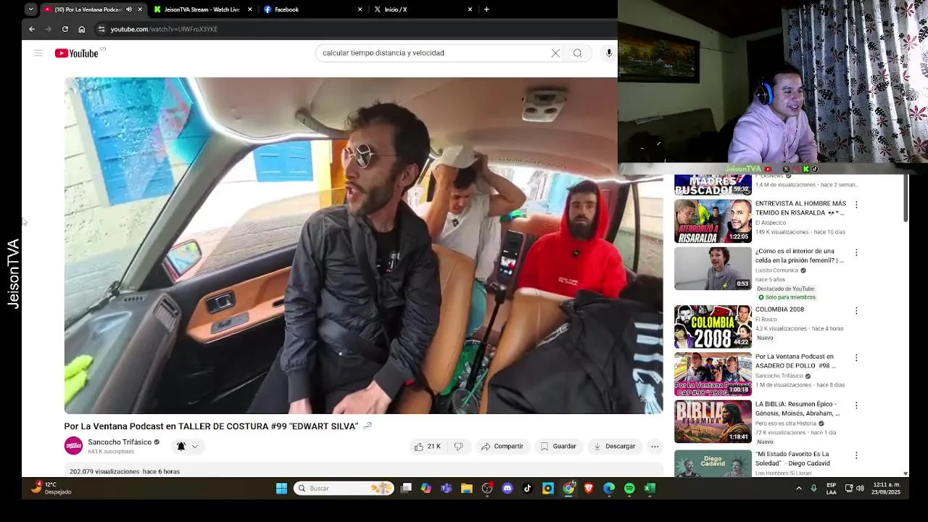Open the Luisito Comunica prison video thumbnail
This screenshot has width=928, height=522.
tap(713, 268)
